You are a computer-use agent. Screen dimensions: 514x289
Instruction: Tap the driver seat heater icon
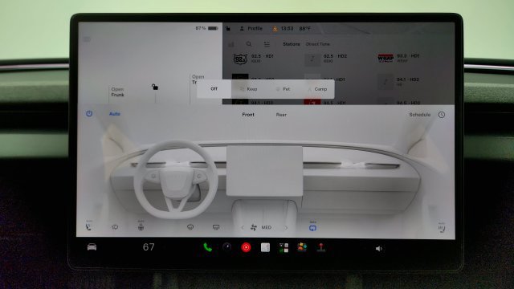(x=89, y=226)
